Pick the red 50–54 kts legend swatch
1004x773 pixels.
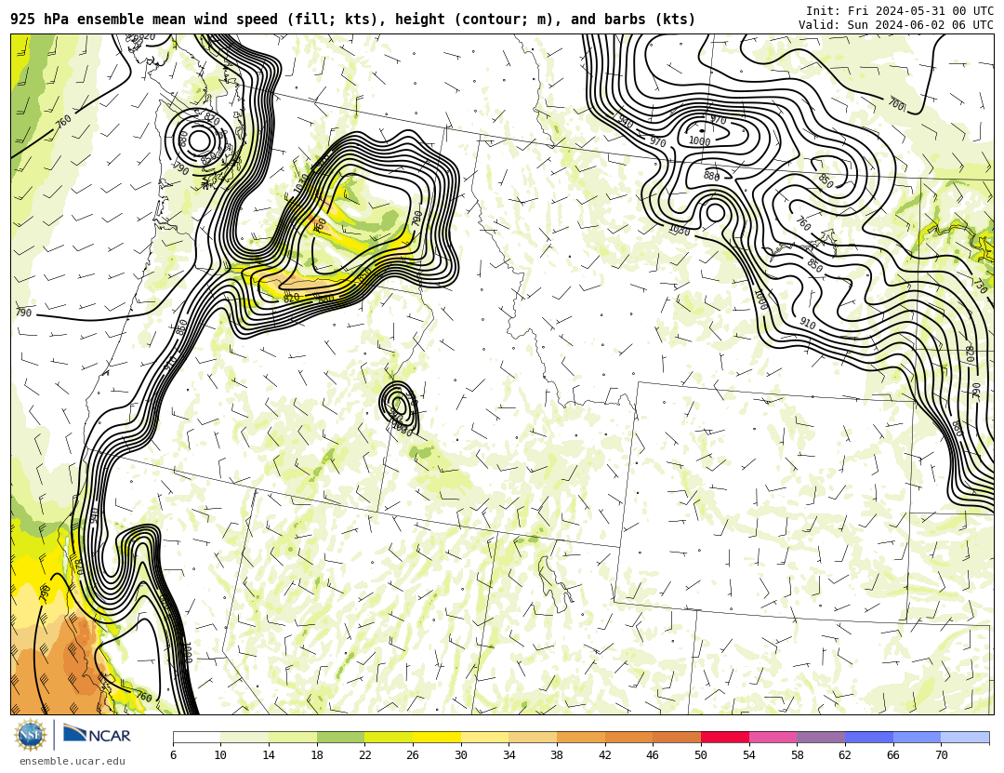(725, 737)
